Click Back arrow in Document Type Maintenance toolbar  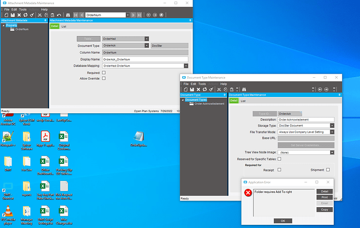pos(320,89)
